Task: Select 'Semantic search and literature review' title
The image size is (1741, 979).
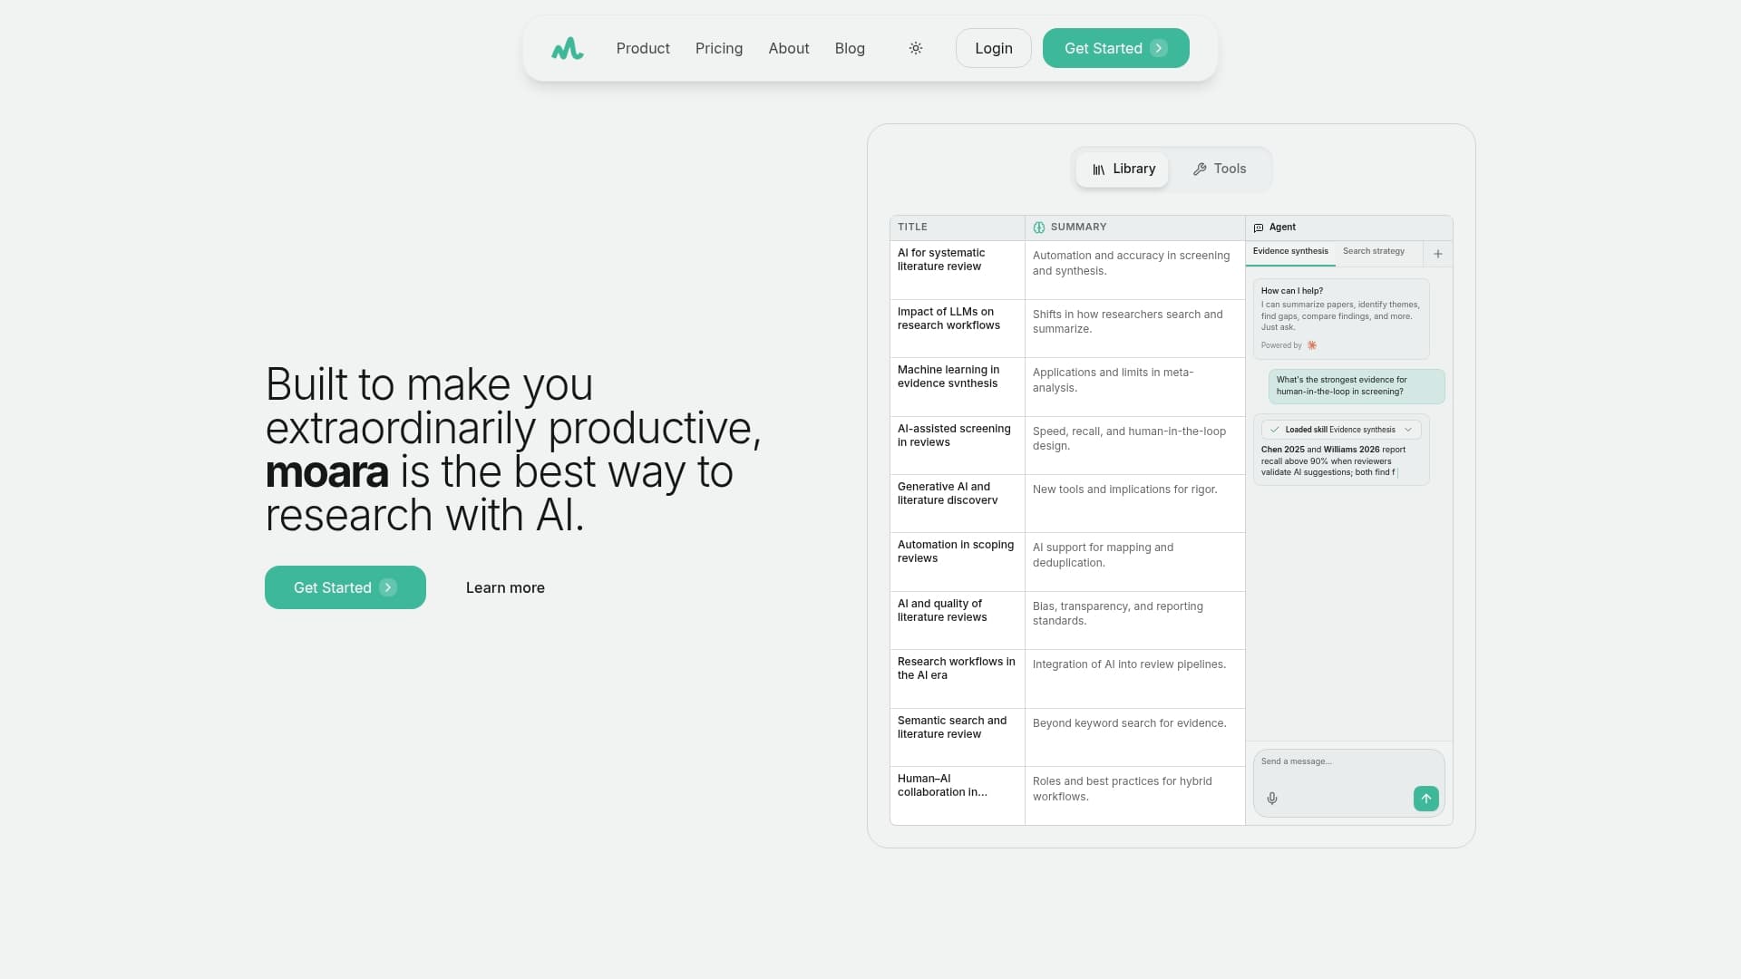Action: point(952,728)
